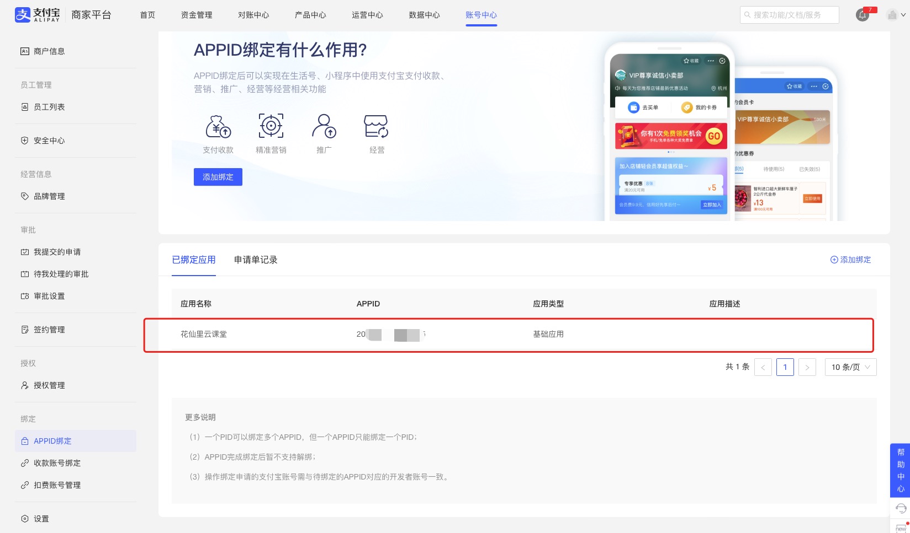Click the search 功能/文档/服务 input field
This screenshot has height=533, width=910.
(x=790, y=15)
